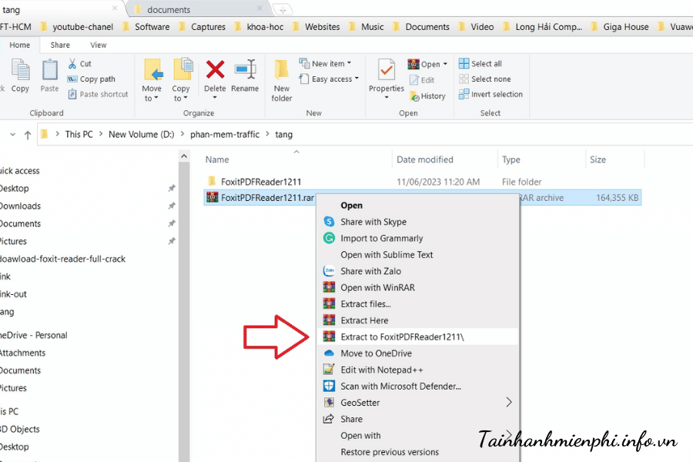Screen dimensions: 693x462
Task: Click Select all in ribbon
Action: [x=480, y=64]
